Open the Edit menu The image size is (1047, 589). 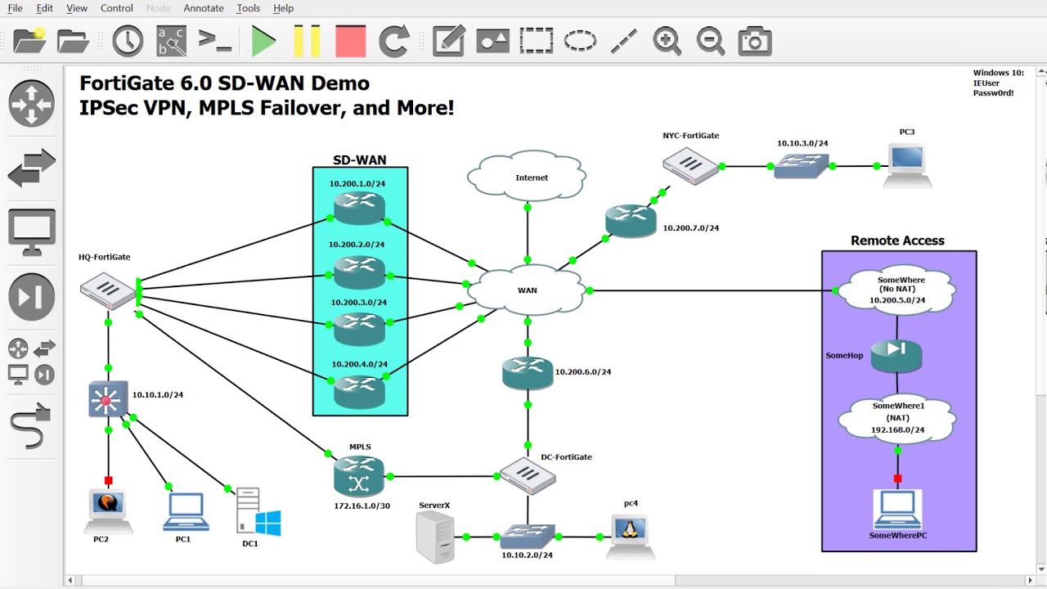click(44, 8)
